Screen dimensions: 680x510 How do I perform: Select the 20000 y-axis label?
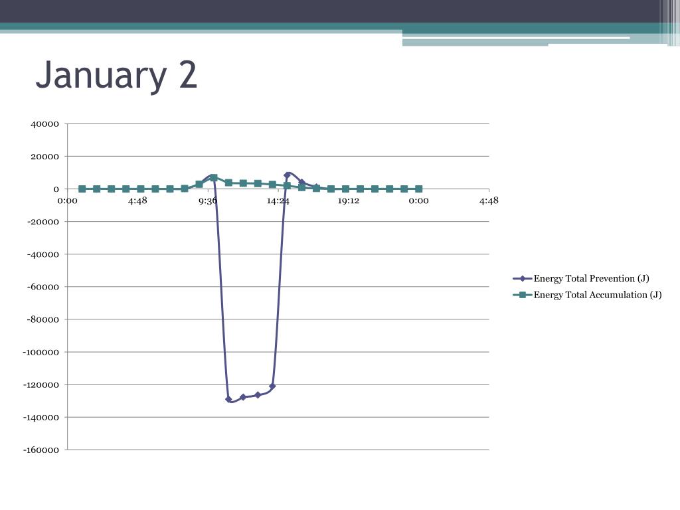tap(44, 157)
